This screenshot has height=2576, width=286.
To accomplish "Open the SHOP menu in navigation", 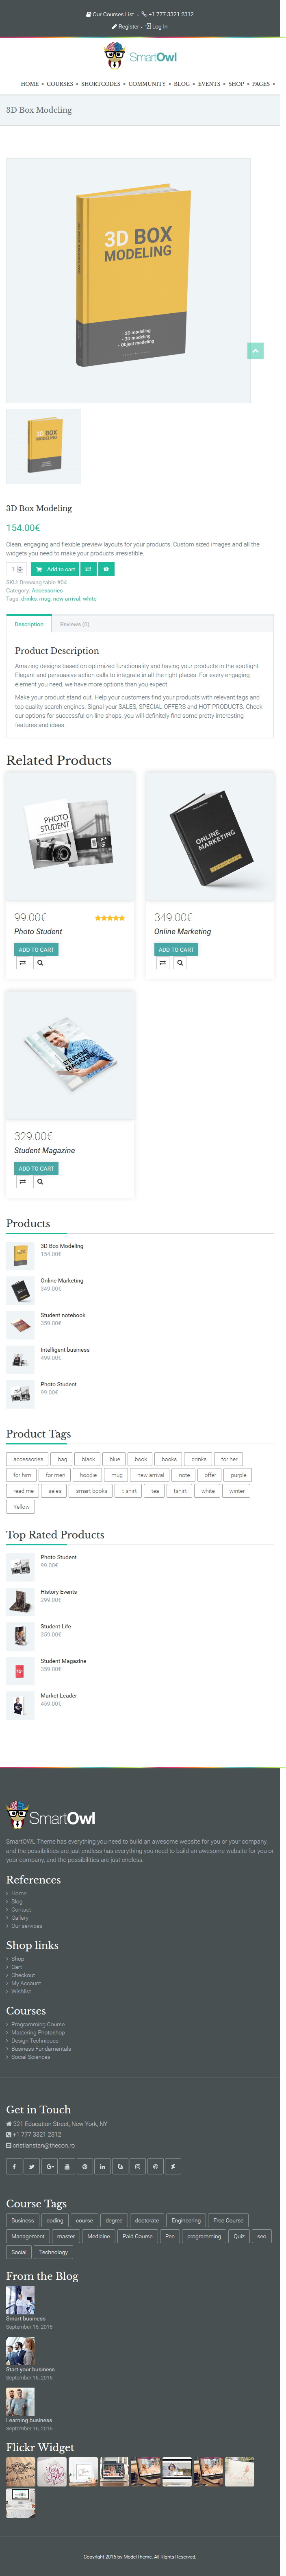I will pos(236,84).
